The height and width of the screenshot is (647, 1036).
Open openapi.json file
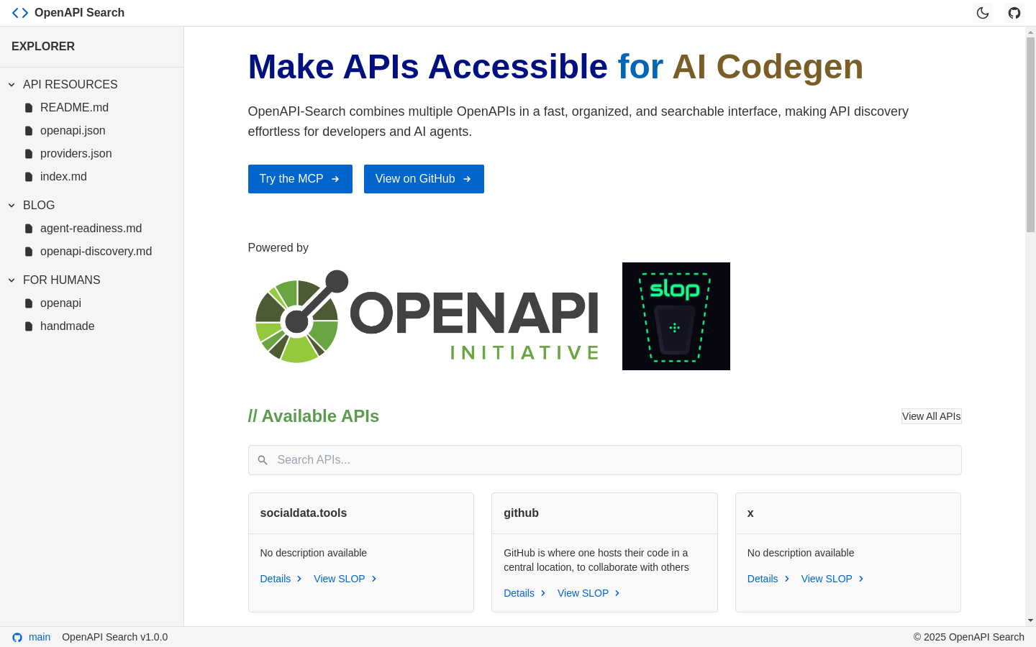click(x=73, y=131)
